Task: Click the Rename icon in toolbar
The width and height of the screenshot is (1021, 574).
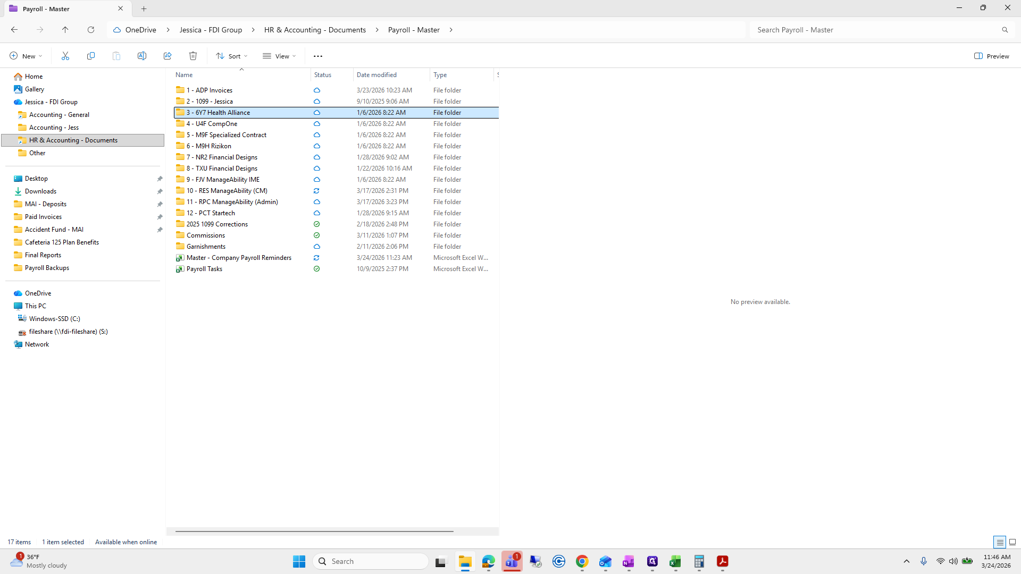Action: (142, 56)
